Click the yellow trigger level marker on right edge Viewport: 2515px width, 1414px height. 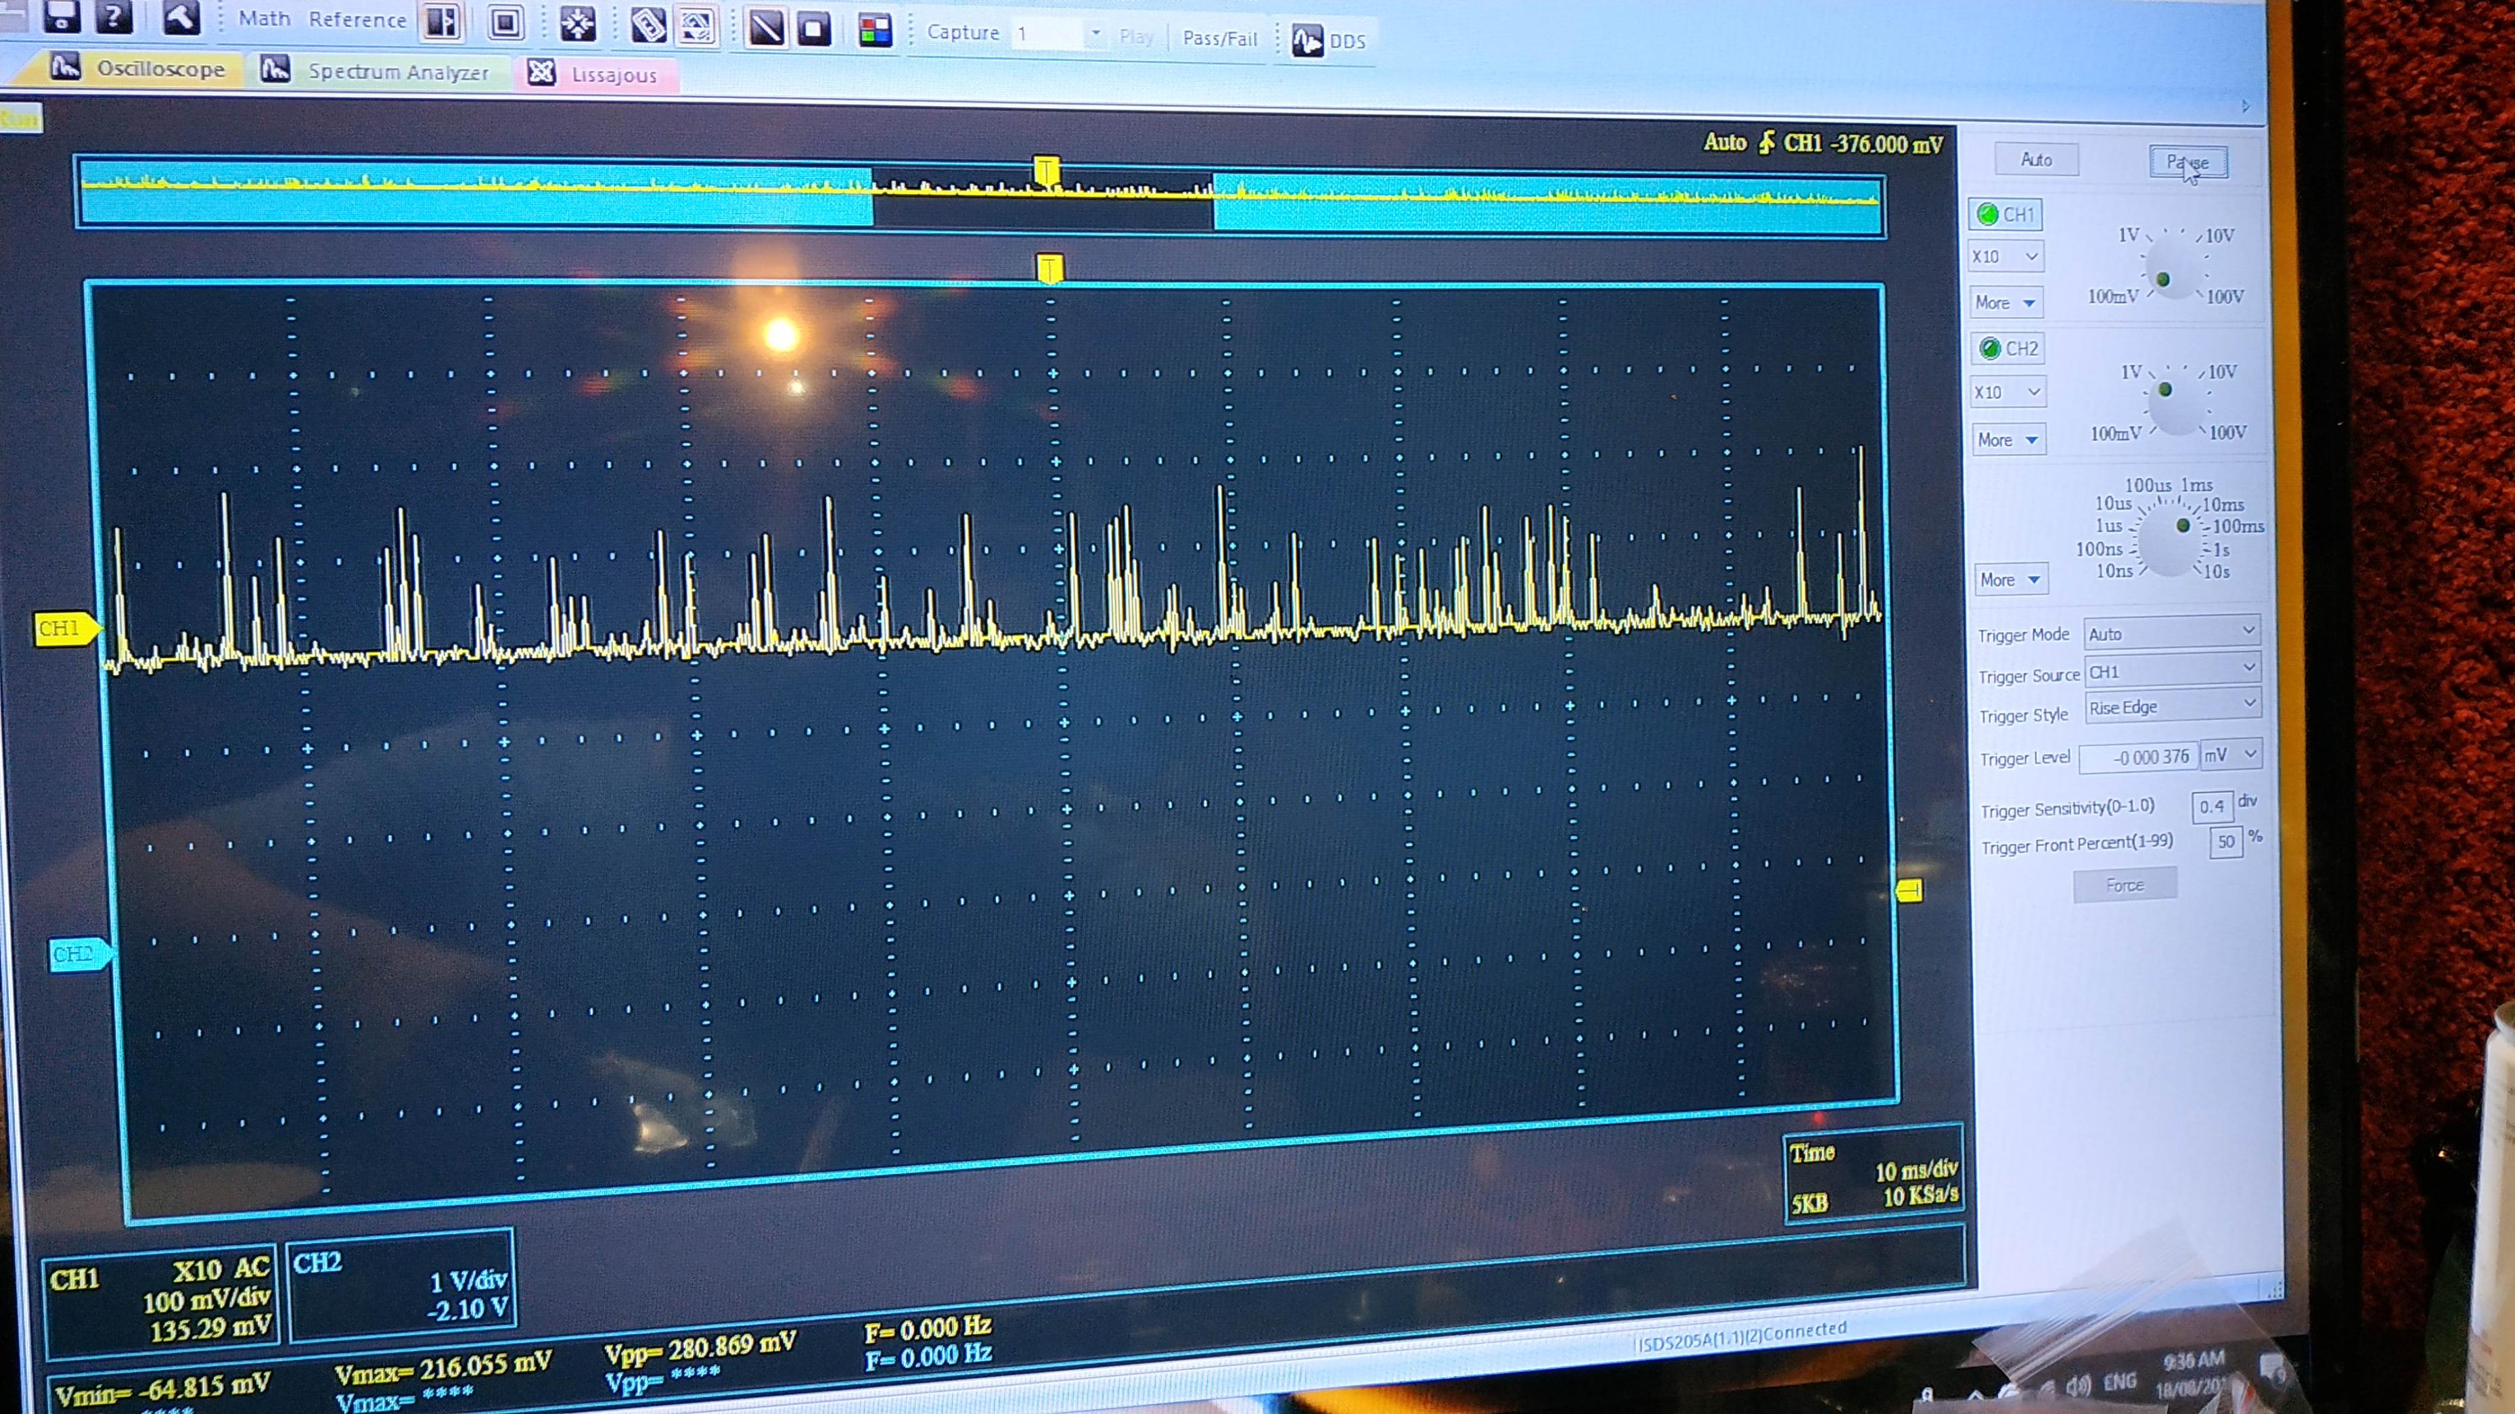[1909, 890]
